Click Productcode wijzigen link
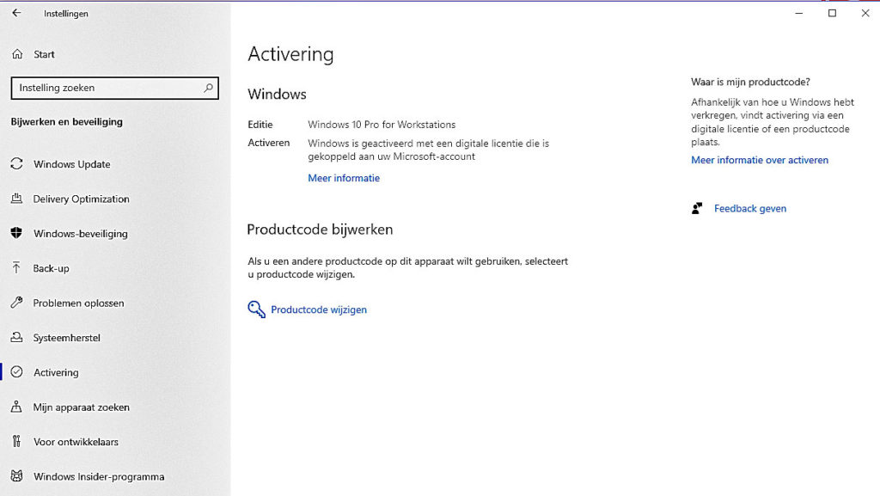This screenshot has height=496, width=880. coord(319,309)
